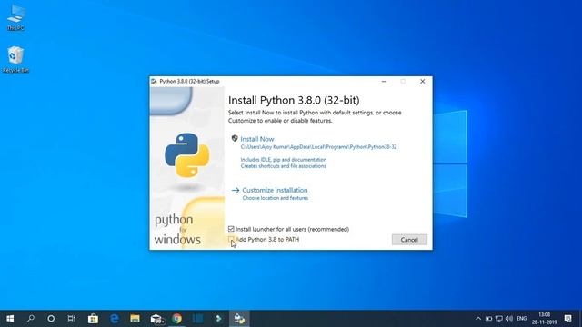The height and width of the screenshot is (327, 582).
Task: Click the Cancel button
Action: point(409,240)
